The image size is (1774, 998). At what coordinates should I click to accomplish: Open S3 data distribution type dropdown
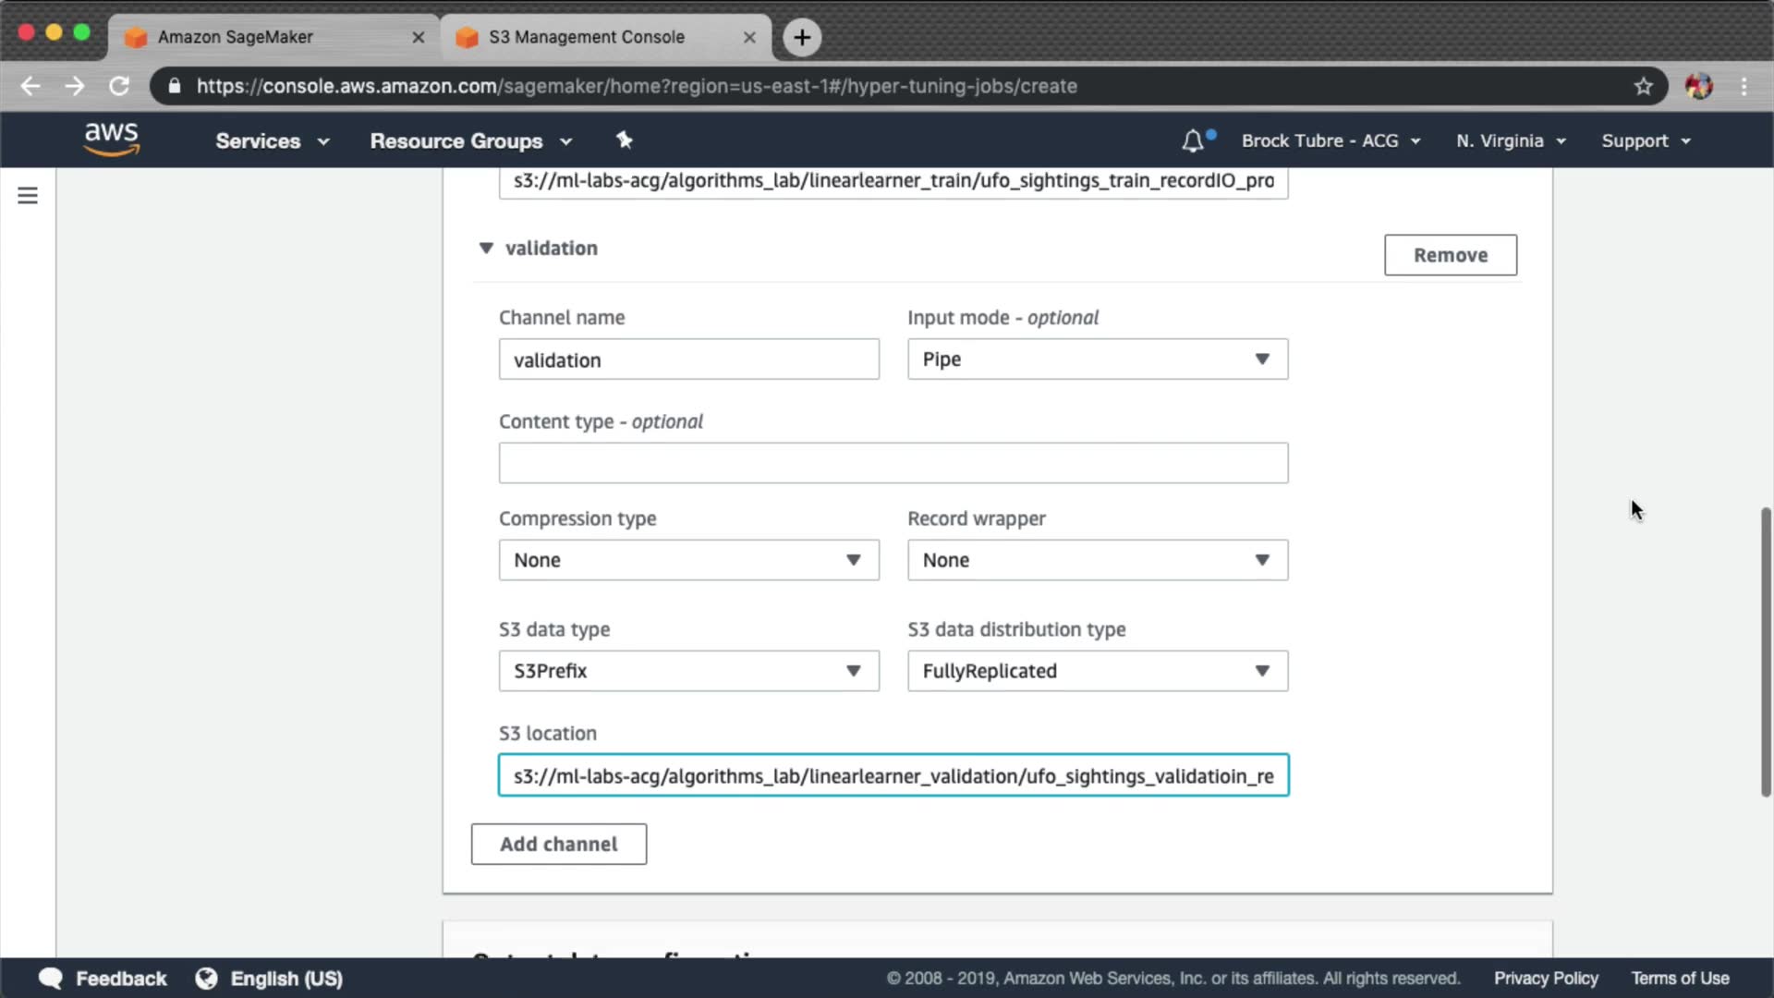1097,671
